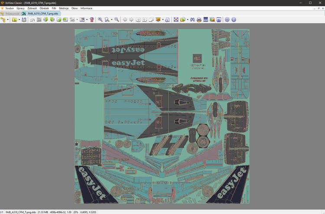Screen dimensions: 325x214
Task: Click the web page creation icon
Action: pos(219,19)
